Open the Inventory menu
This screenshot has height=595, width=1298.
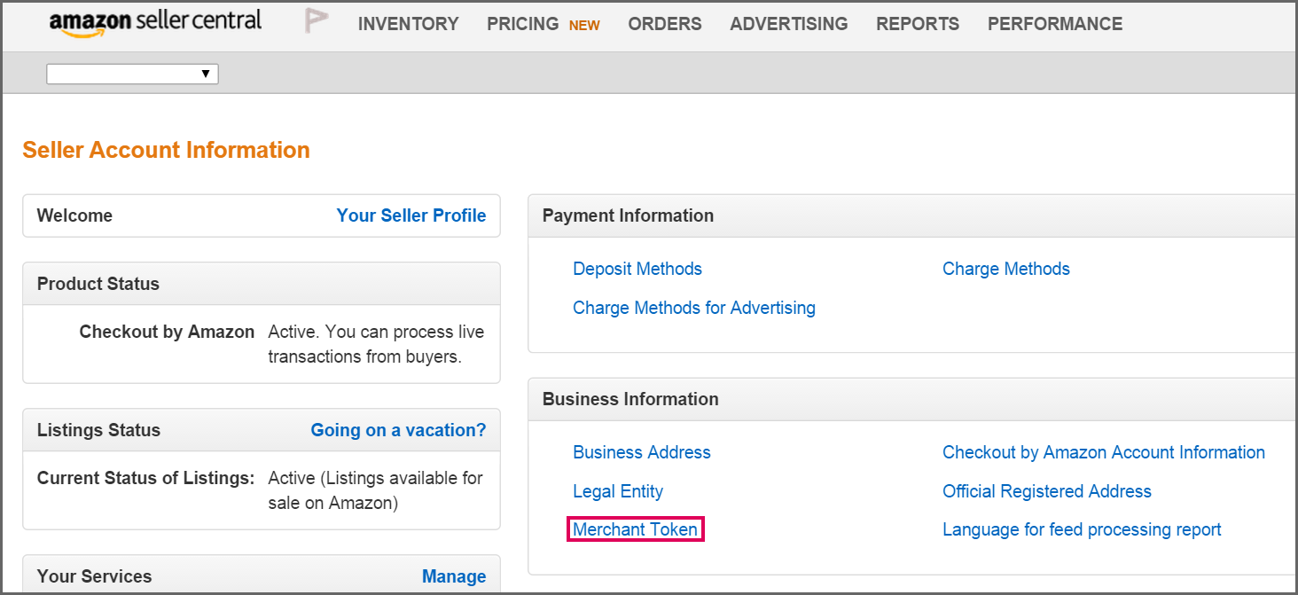[x=409, y=24]
